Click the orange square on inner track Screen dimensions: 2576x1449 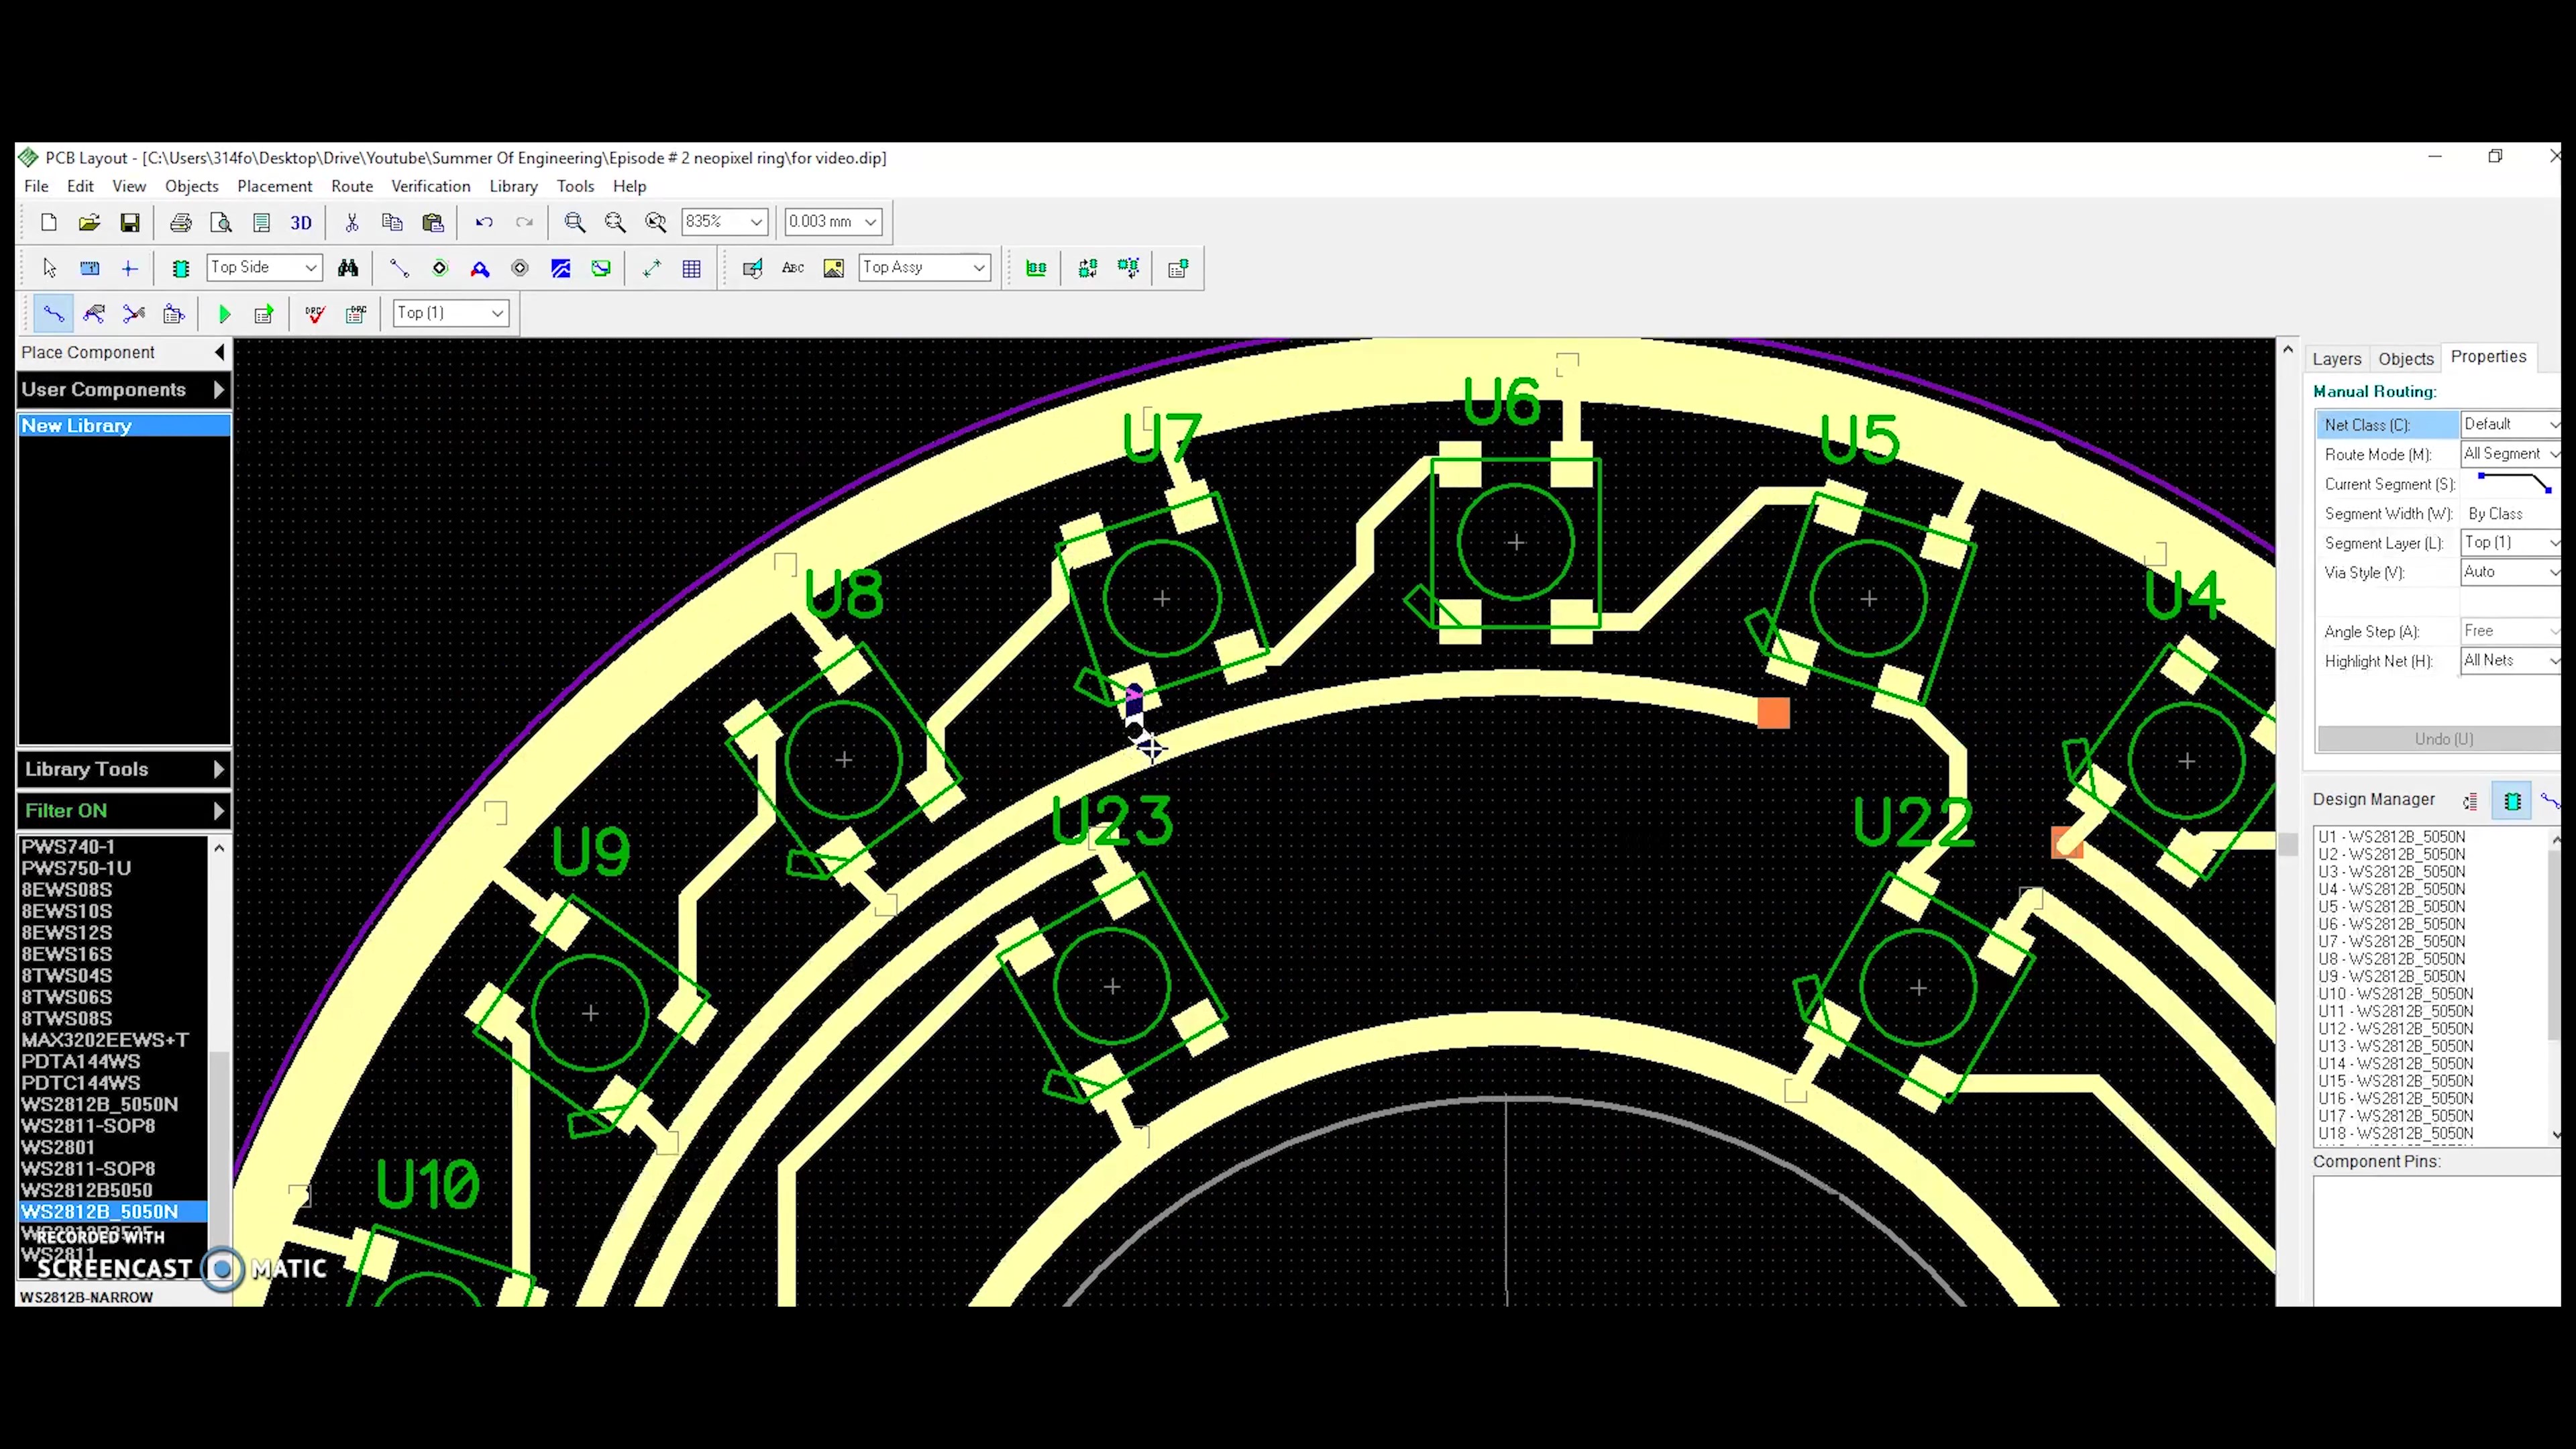1773,713
